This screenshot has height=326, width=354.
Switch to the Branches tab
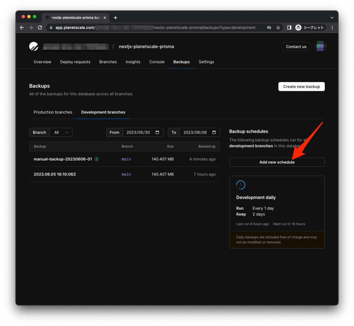108,62
